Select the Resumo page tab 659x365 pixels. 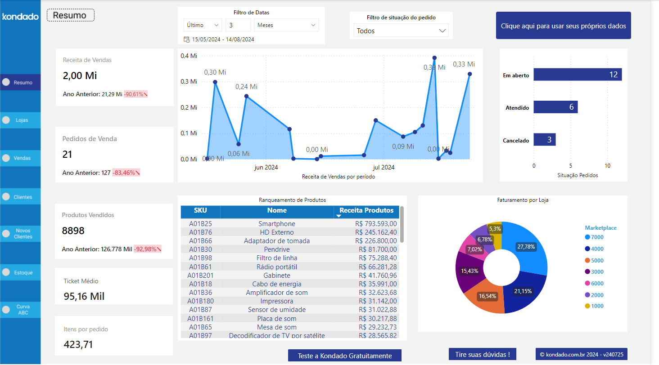click(70, 15)
